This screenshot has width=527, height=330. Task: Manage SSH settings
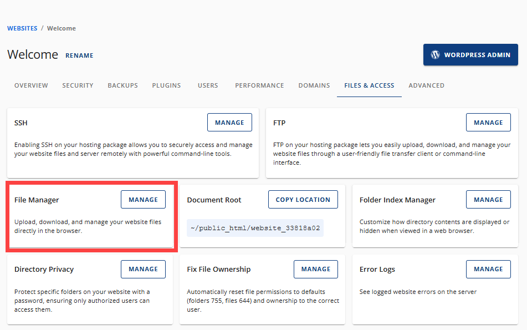coord(229,122)
